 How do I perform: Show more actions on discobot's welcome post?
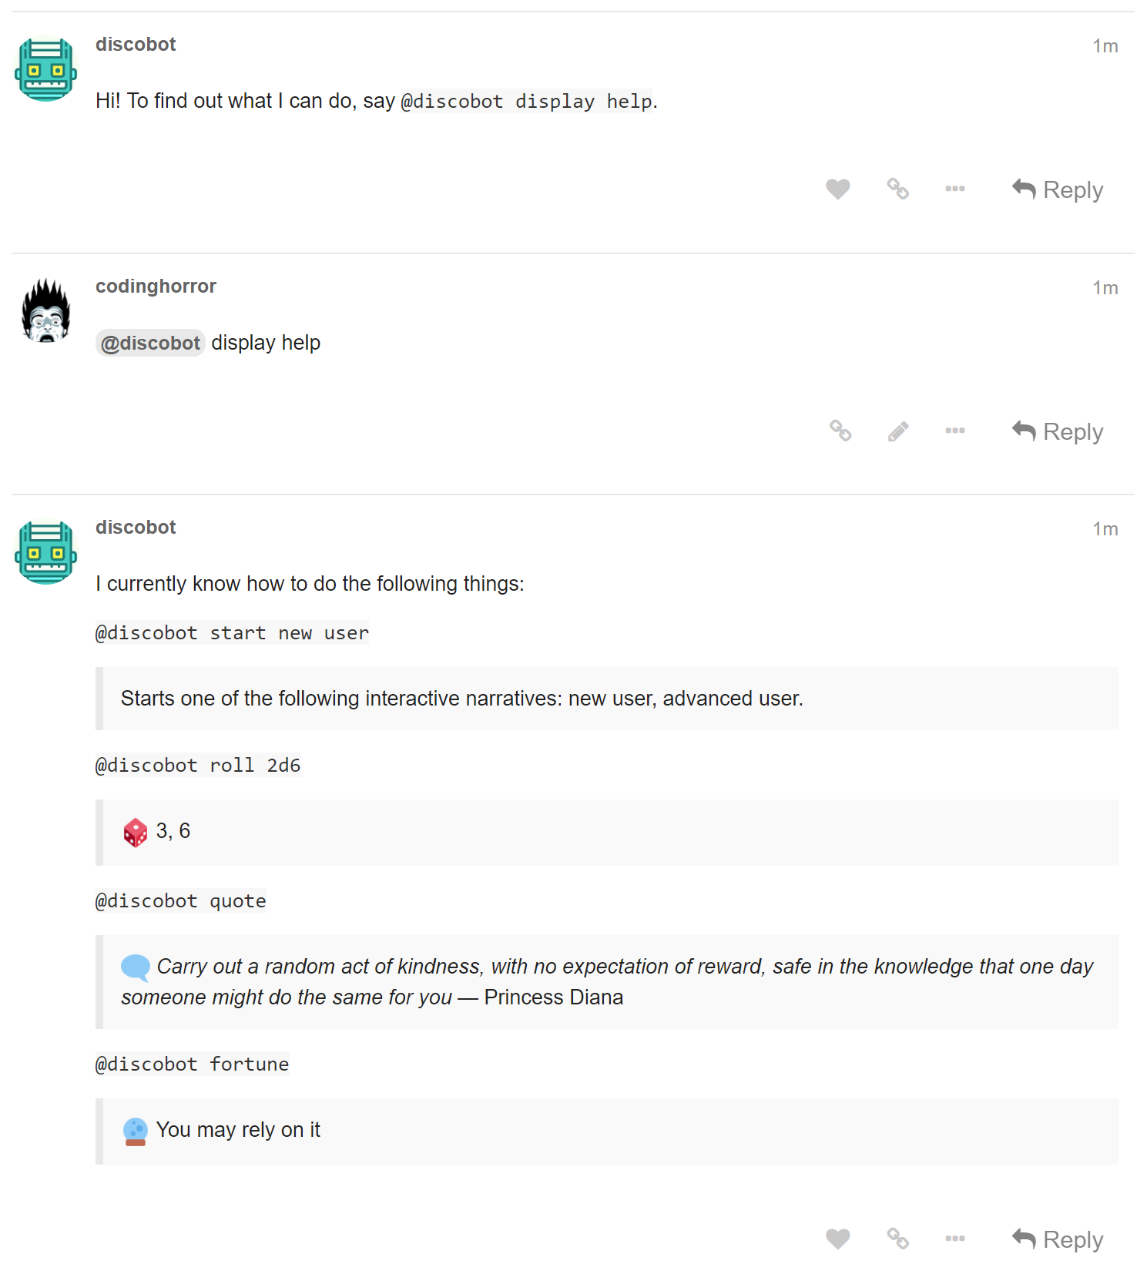(954, 189)
